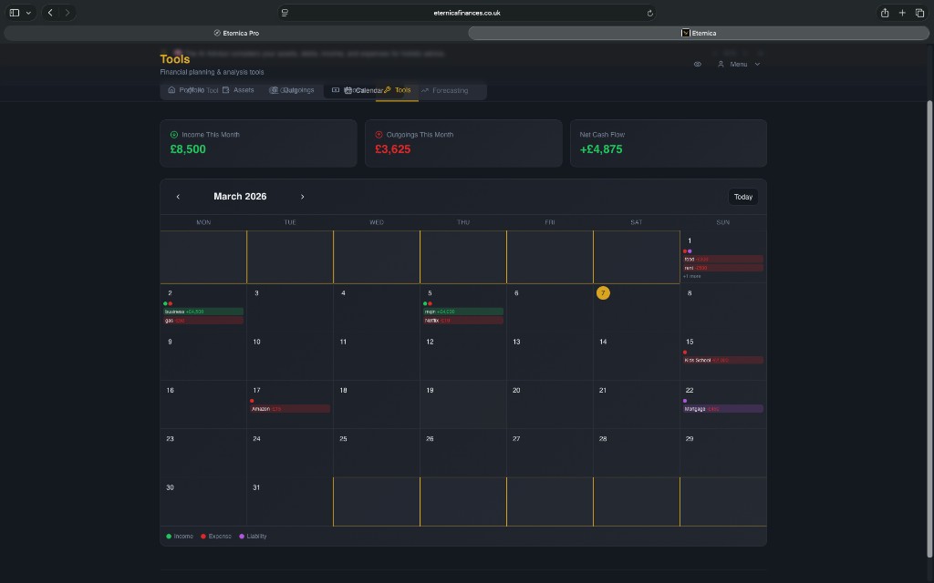Advance to April using the right chevron
The height and width of the screenshot is (583, 934).
tap(302, 196)
